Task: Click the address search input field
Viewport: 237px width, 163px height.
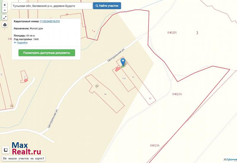Action: pos(52,6)
